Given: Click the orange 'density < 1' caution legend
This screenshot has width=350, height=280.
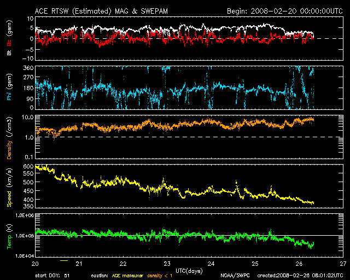Looking at the screenshot, I should click(x=160, y=276).
